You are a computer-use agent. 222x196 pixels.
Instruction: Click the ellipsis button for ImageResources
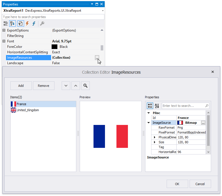97,58
